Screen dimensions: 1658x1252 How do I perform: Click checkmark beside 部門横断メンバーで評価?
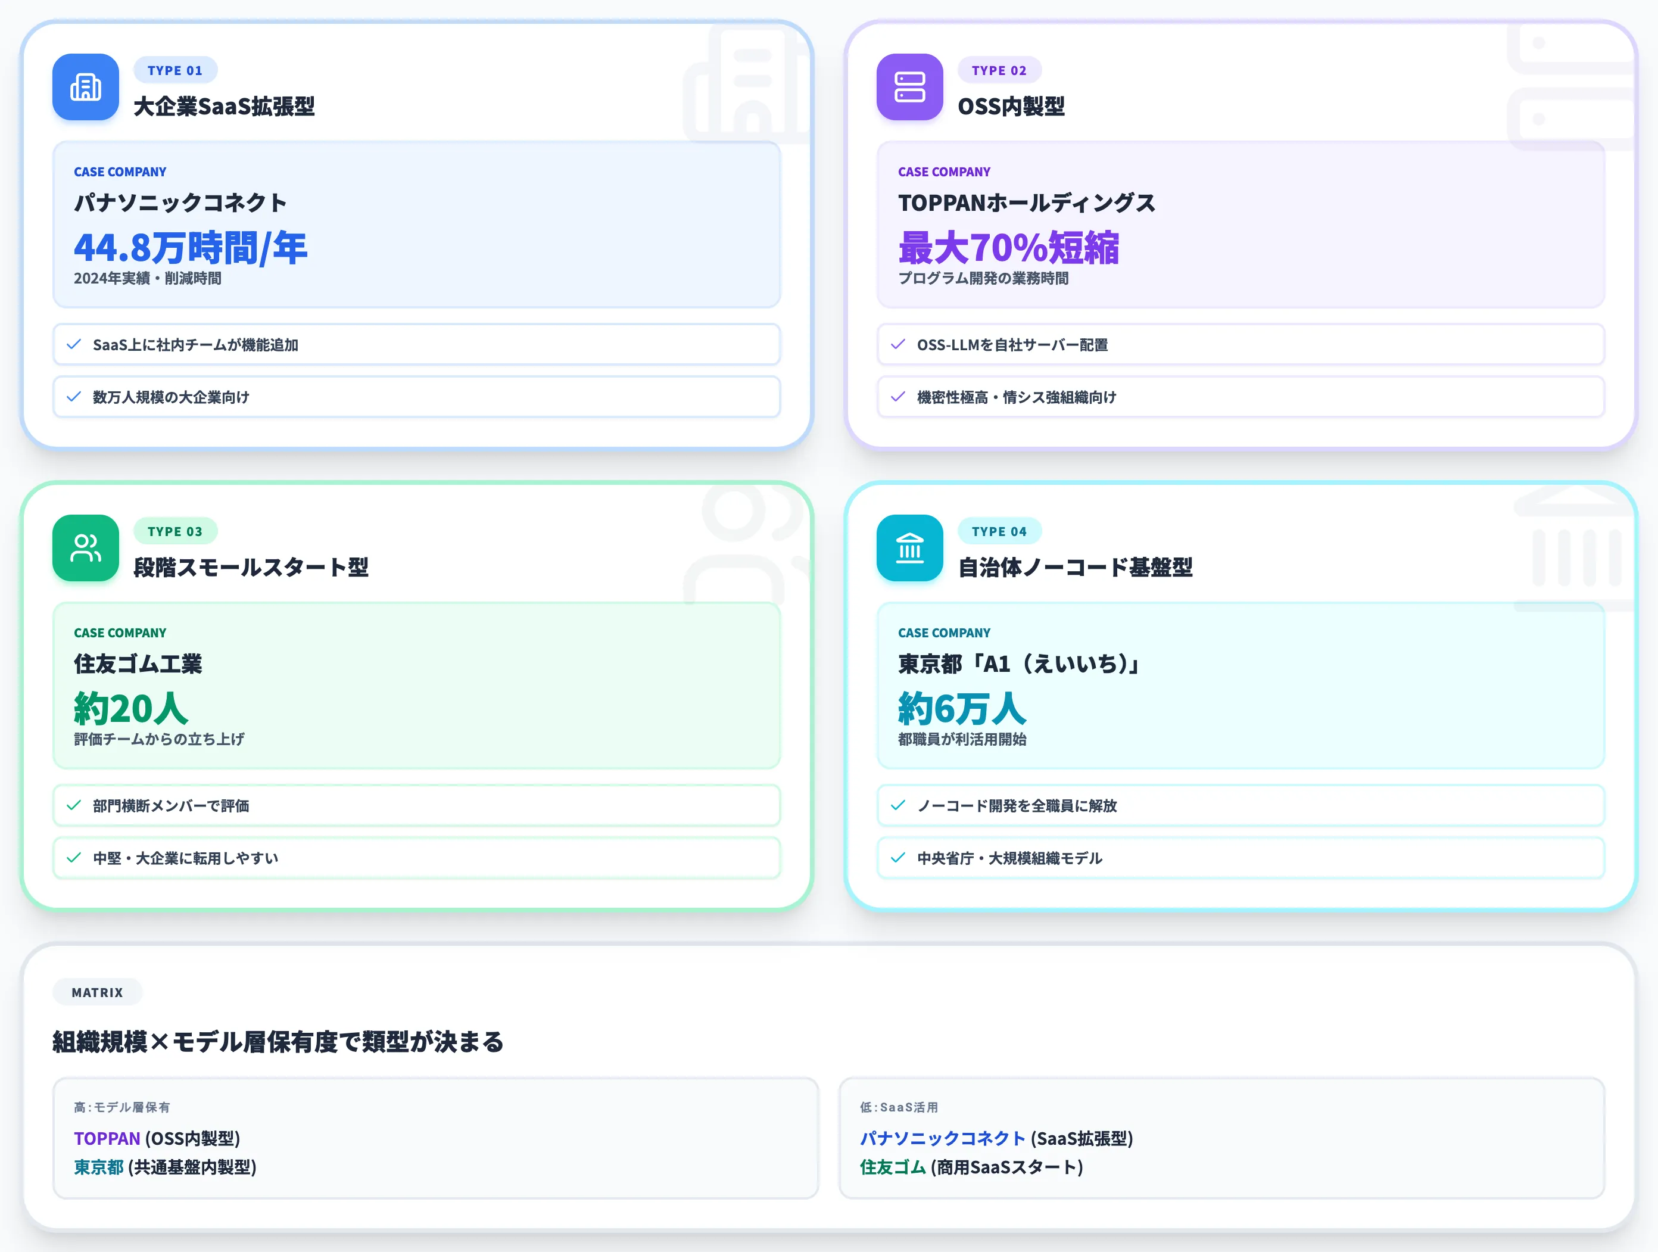pyautogui.click(x=73, y=806)
